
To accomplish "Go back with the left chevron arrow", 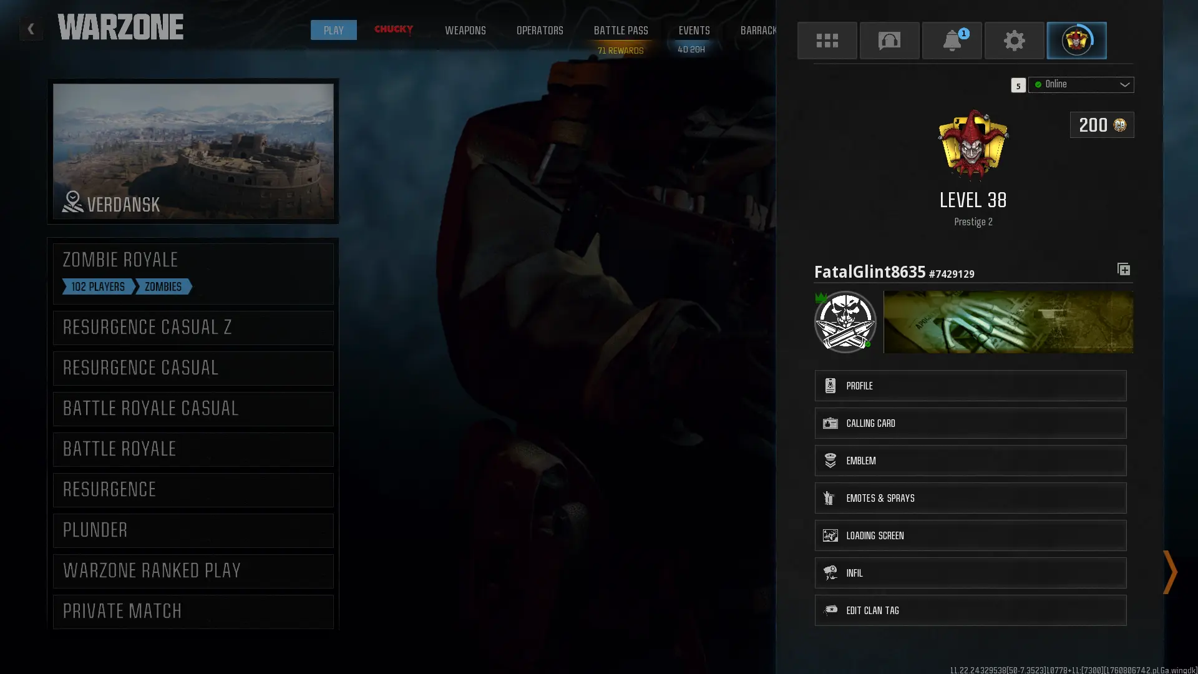I will (x=31, y=29).
